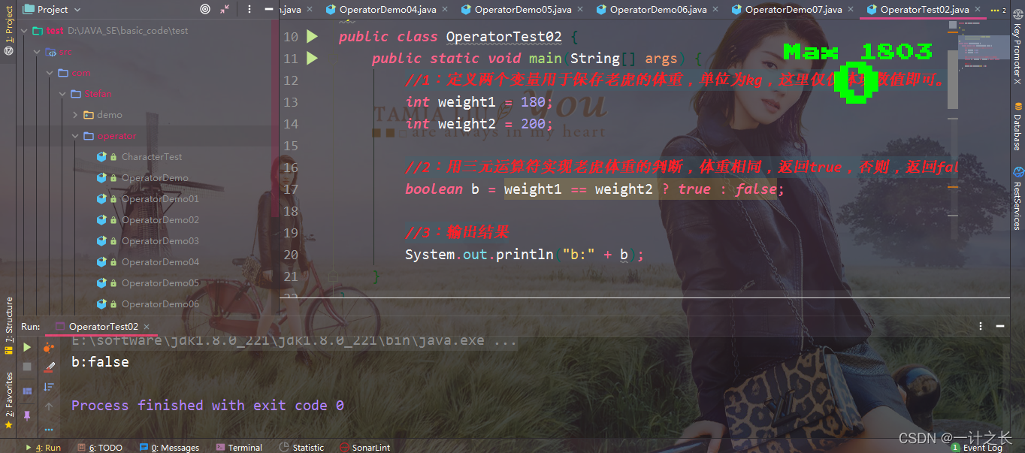Rerun OperatorTest02 with the green play icon
This screenshot has width=1025, height=453.
point(27,347)
